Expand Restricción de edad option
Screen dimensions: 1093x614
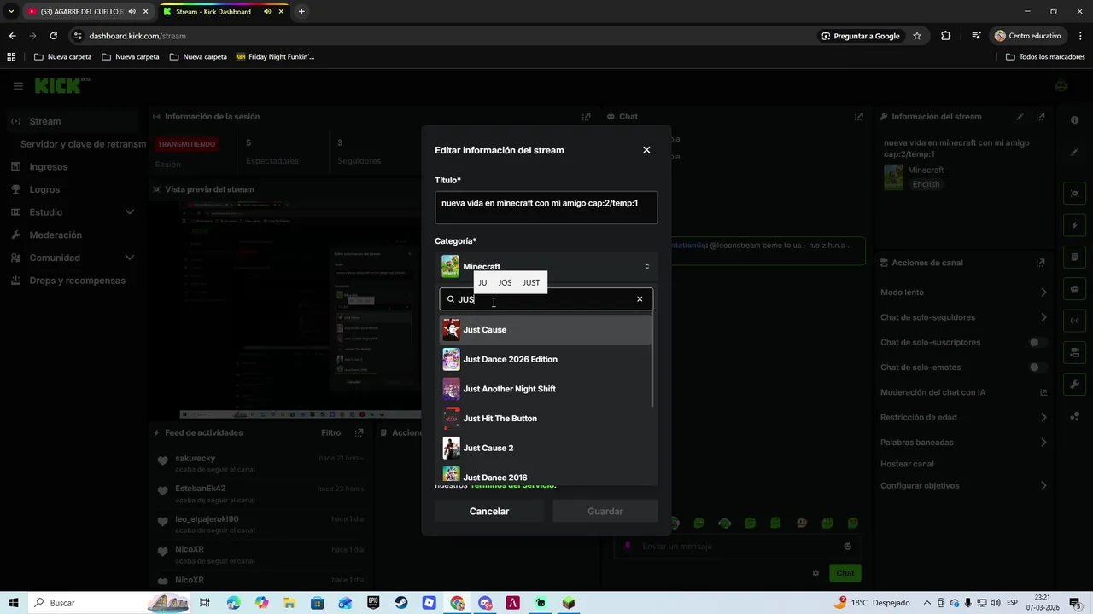coord(963,418)
